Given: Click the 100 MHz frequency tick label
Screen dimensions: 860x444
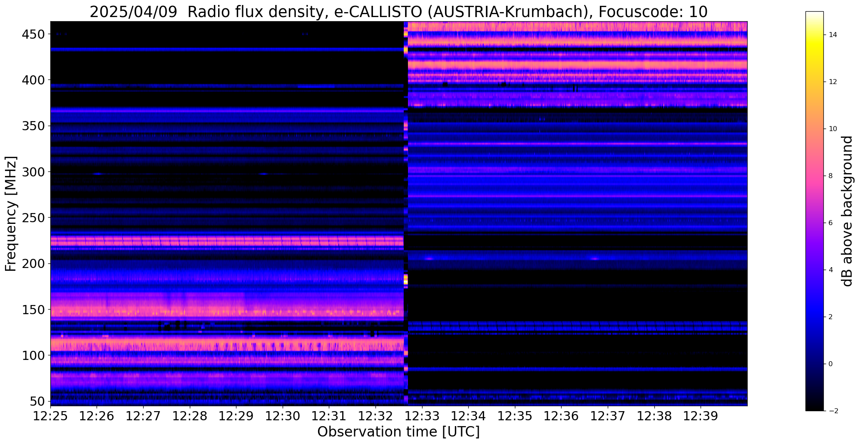Looking at the screenshot, I should pos(32,355).
